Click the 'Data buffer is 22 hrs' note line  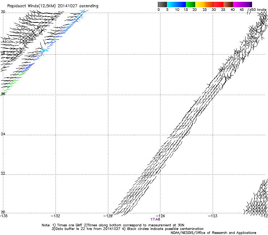[127, 229]
